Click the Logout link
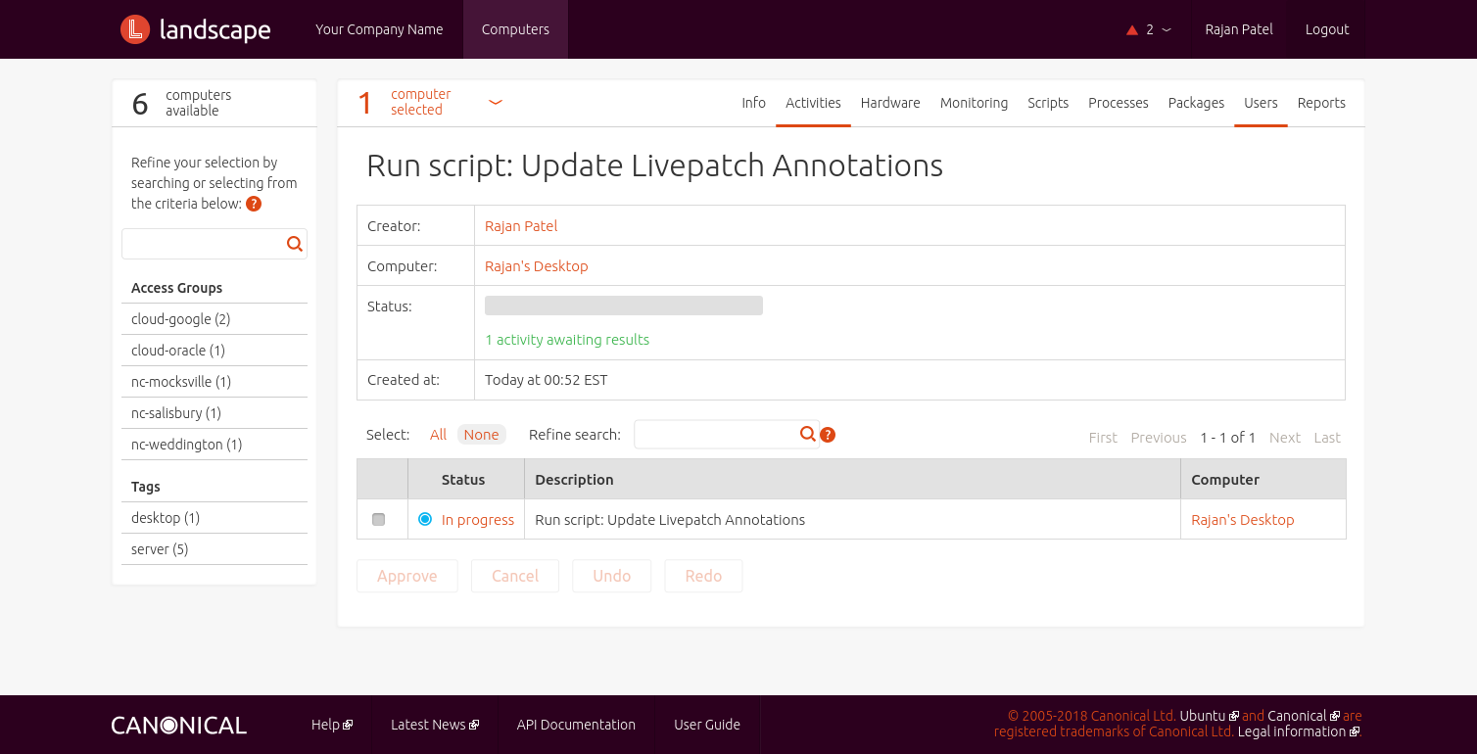Viewport: 1477px width, 754px height. [1327, 29]
